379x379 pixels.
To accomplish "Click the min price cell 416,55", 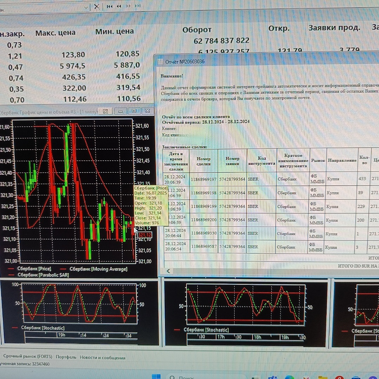I will coord(128,76).
